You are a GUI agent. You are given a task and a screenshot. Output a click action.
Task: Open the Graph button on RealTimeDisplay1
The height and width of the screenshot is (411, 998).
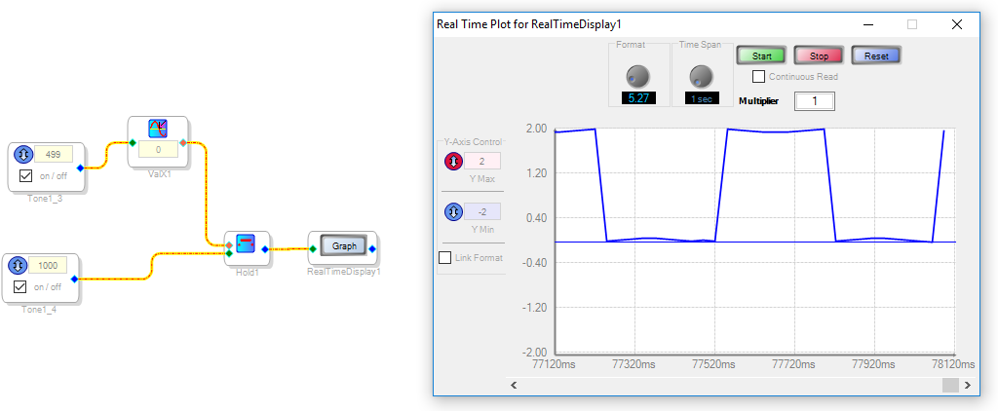pyautogui.click(x=344, y=246)
